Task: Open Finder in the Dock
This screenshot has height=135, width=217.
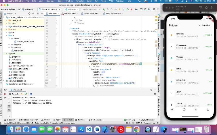Action: pos(10,130)
